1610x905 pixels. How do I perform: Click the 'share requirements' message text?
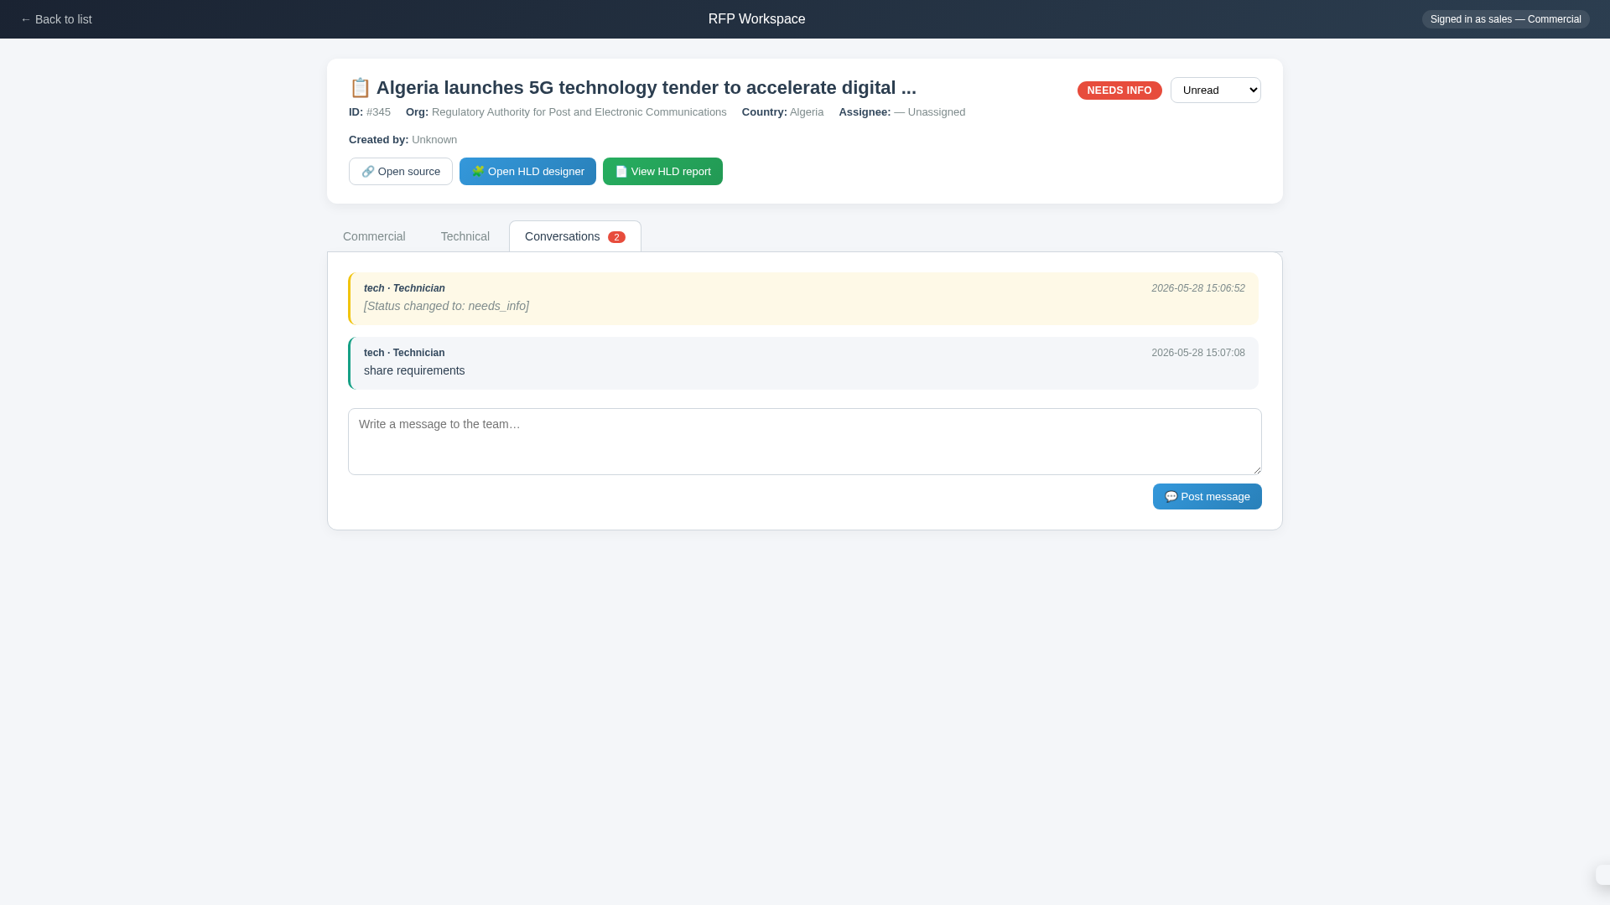414,370
